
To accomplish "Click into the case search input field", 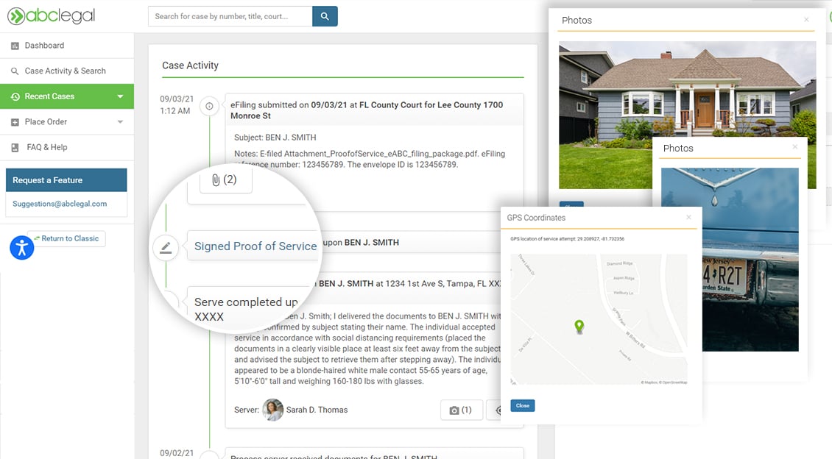I will [230, 16].
